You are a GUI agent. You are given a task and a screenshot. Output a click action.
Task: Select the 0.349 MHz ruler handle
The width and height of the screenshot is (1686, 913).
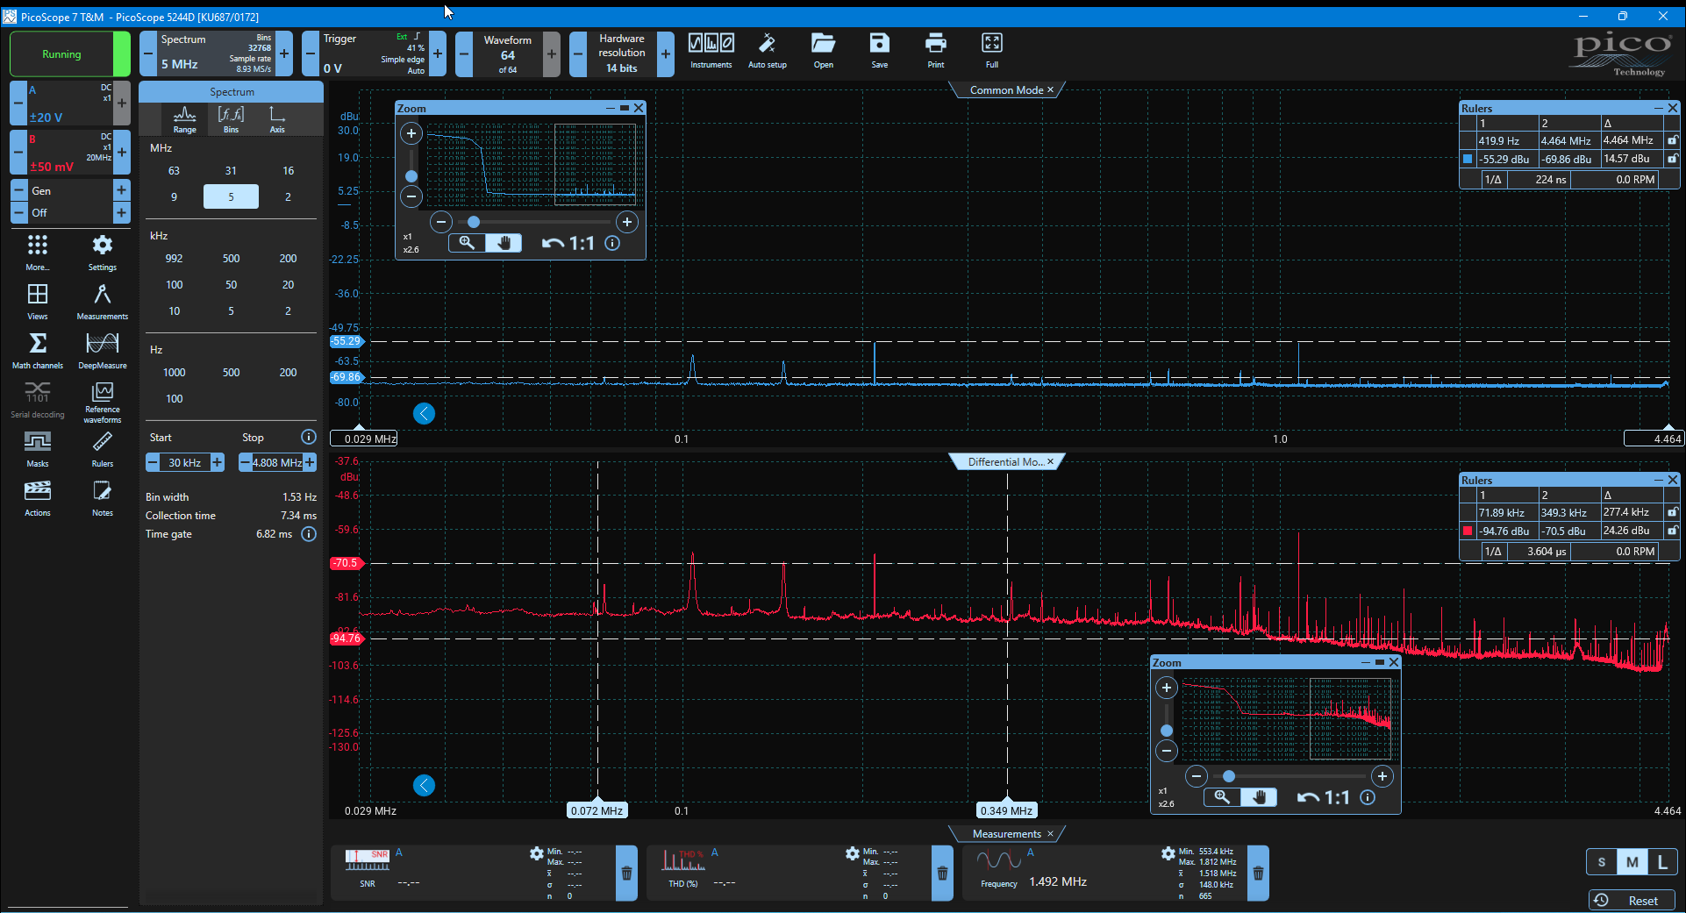coord(1007,810)
